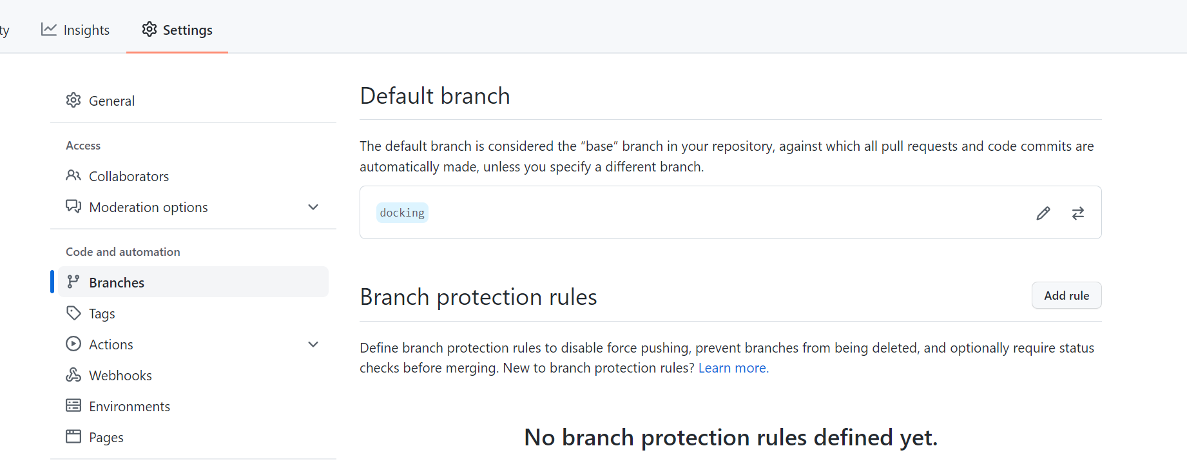Open the Settings tab
The width and height of the screenshot is (1187, 466).
(x=177, y=30)
